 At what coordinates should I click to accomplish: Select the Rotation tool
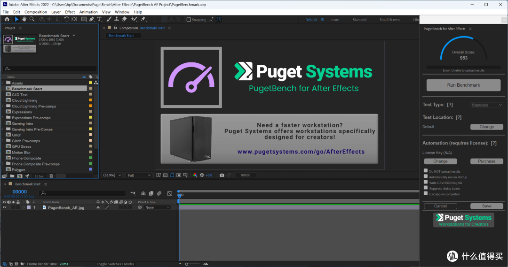coord(66,19)
